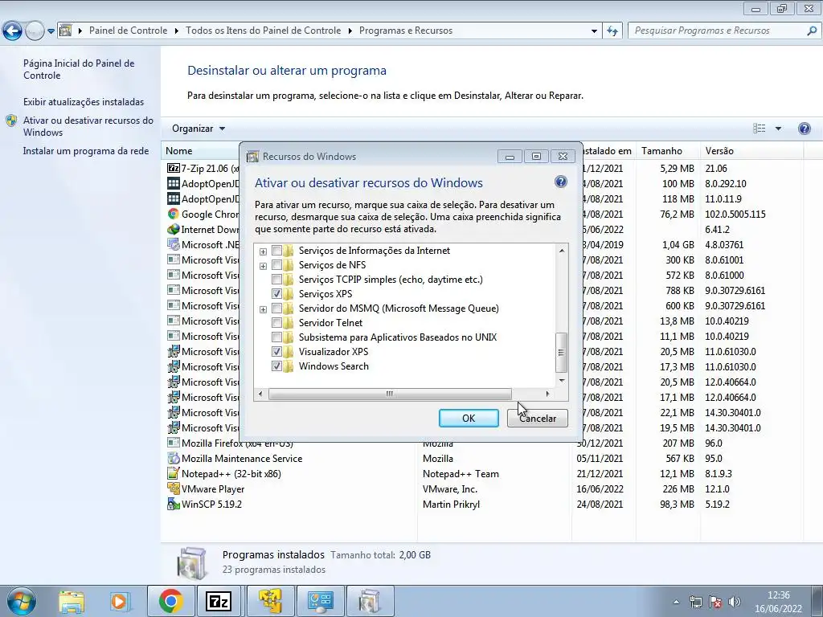Click the search magnifier icon
Viewport: 823px width, 617px height.
pos(812,31)
